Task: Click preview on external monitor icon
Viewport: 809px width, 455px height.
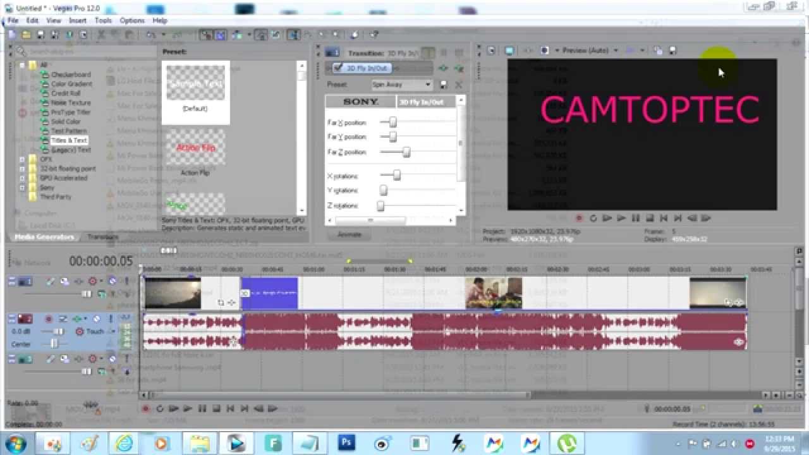Action: (x=509, y=51)
